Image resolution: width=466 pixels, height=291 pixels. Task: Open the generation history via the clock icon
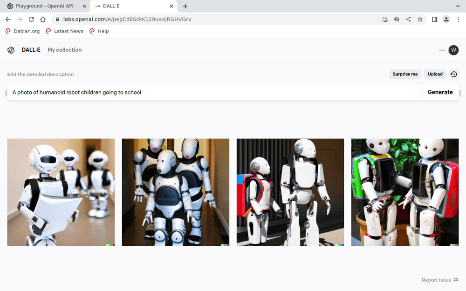(x=453, y=74)
